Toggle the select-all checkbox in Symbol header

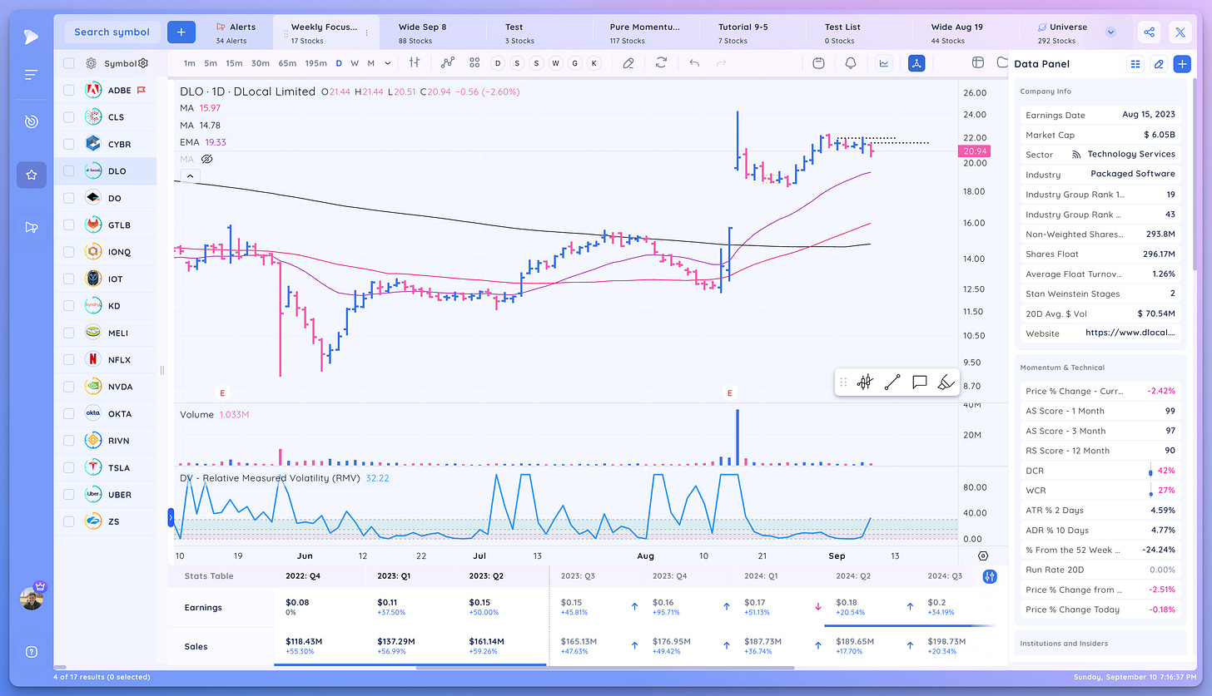[x=69, y=63]
